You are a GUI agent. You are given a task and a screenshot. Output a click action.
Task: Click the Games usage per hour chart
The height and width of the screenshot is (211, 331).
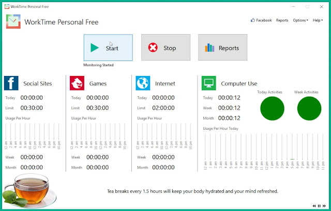point(98,136)
